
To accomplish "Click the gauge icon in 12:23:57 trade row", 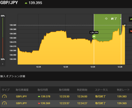I will 4,103.
